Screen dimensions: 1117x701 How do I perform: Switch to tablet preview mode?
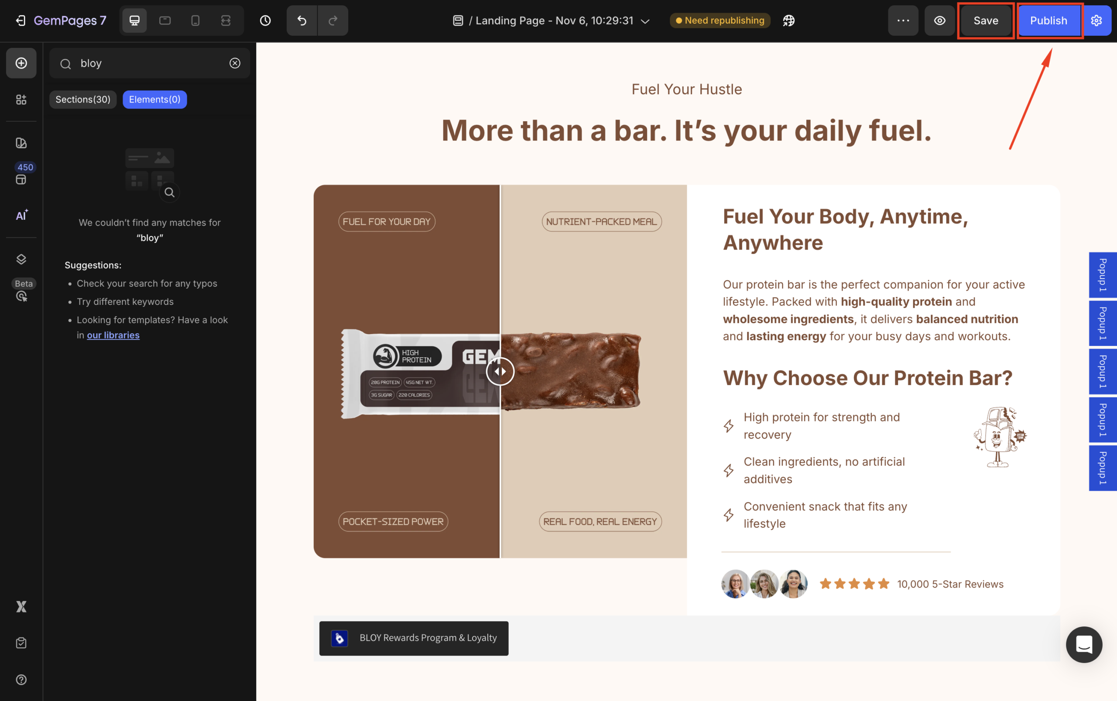(164, 21)
